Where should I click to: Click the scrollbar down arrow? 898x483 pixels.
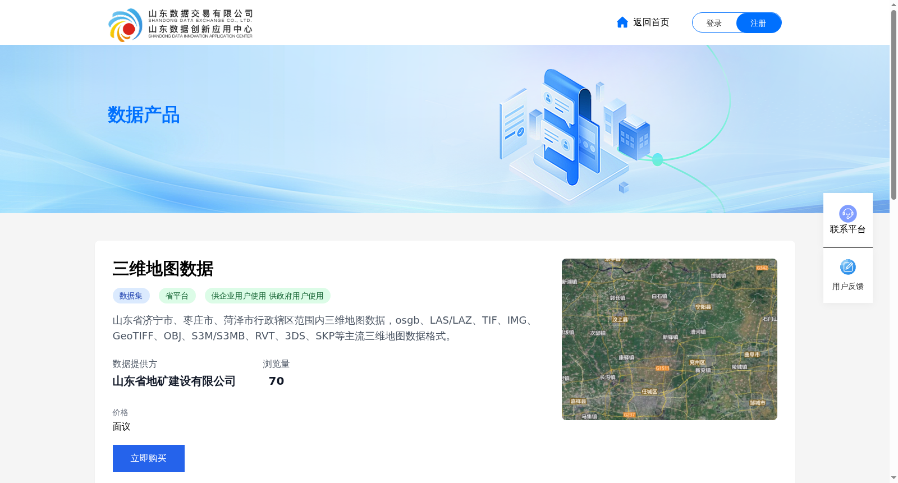[x=894, y=478]
